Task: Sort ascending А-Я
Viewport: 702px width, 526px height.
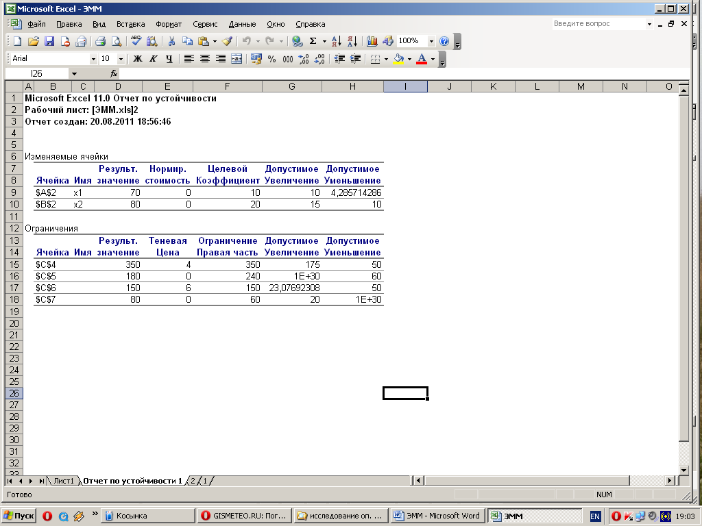Action: pos(337,41)
